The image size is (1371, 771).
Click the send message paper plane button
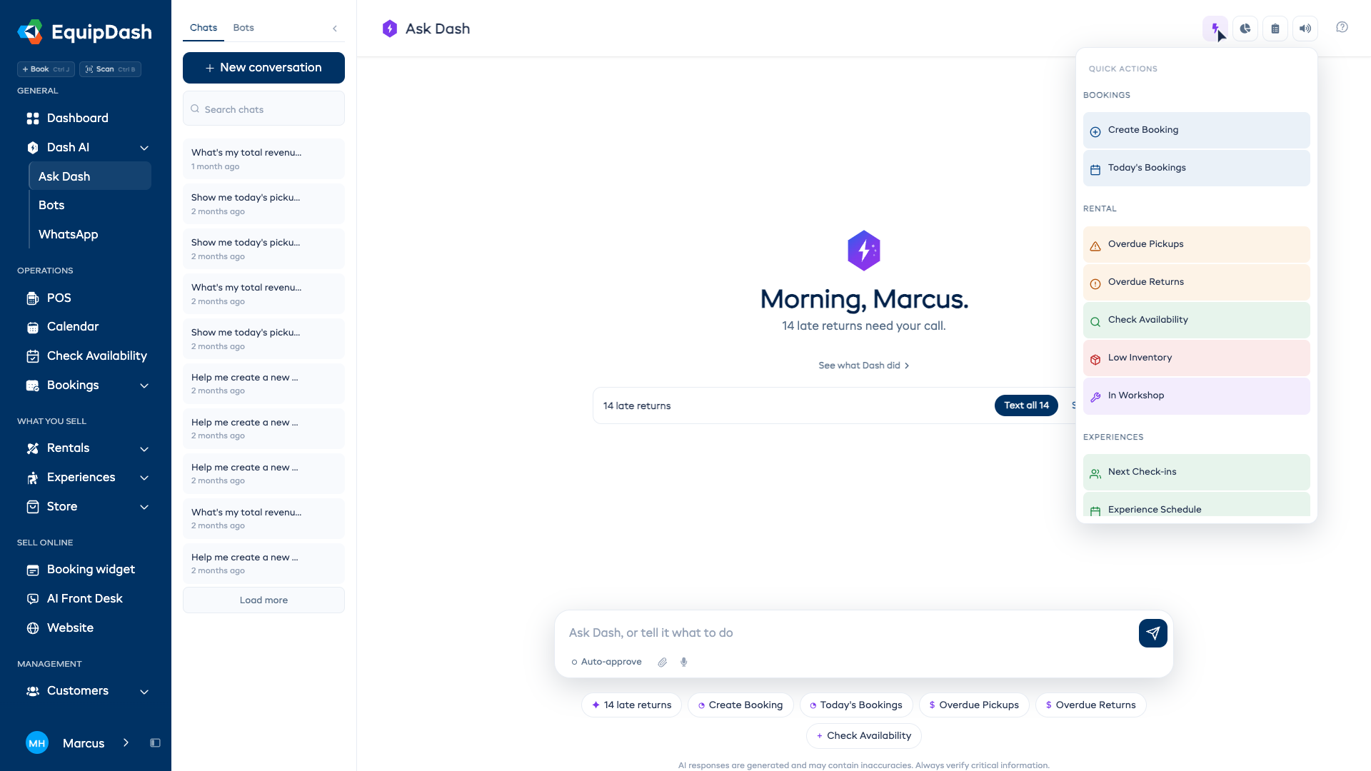click(x=1152, y=633)
